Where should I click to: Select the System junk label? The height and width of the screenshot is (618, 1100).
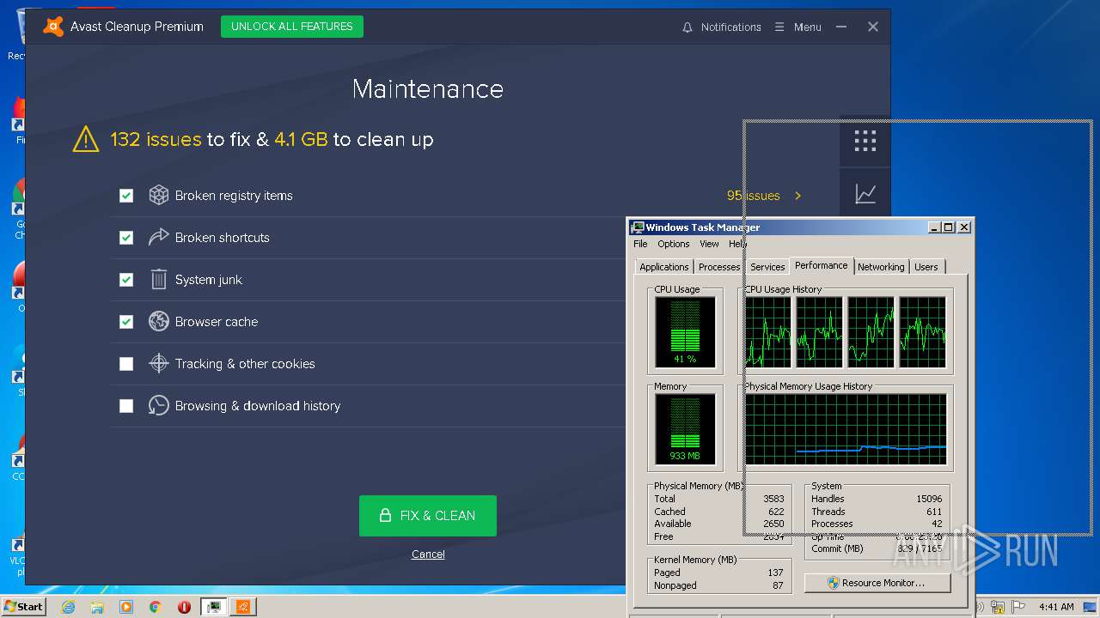click(x=209, y=280)
